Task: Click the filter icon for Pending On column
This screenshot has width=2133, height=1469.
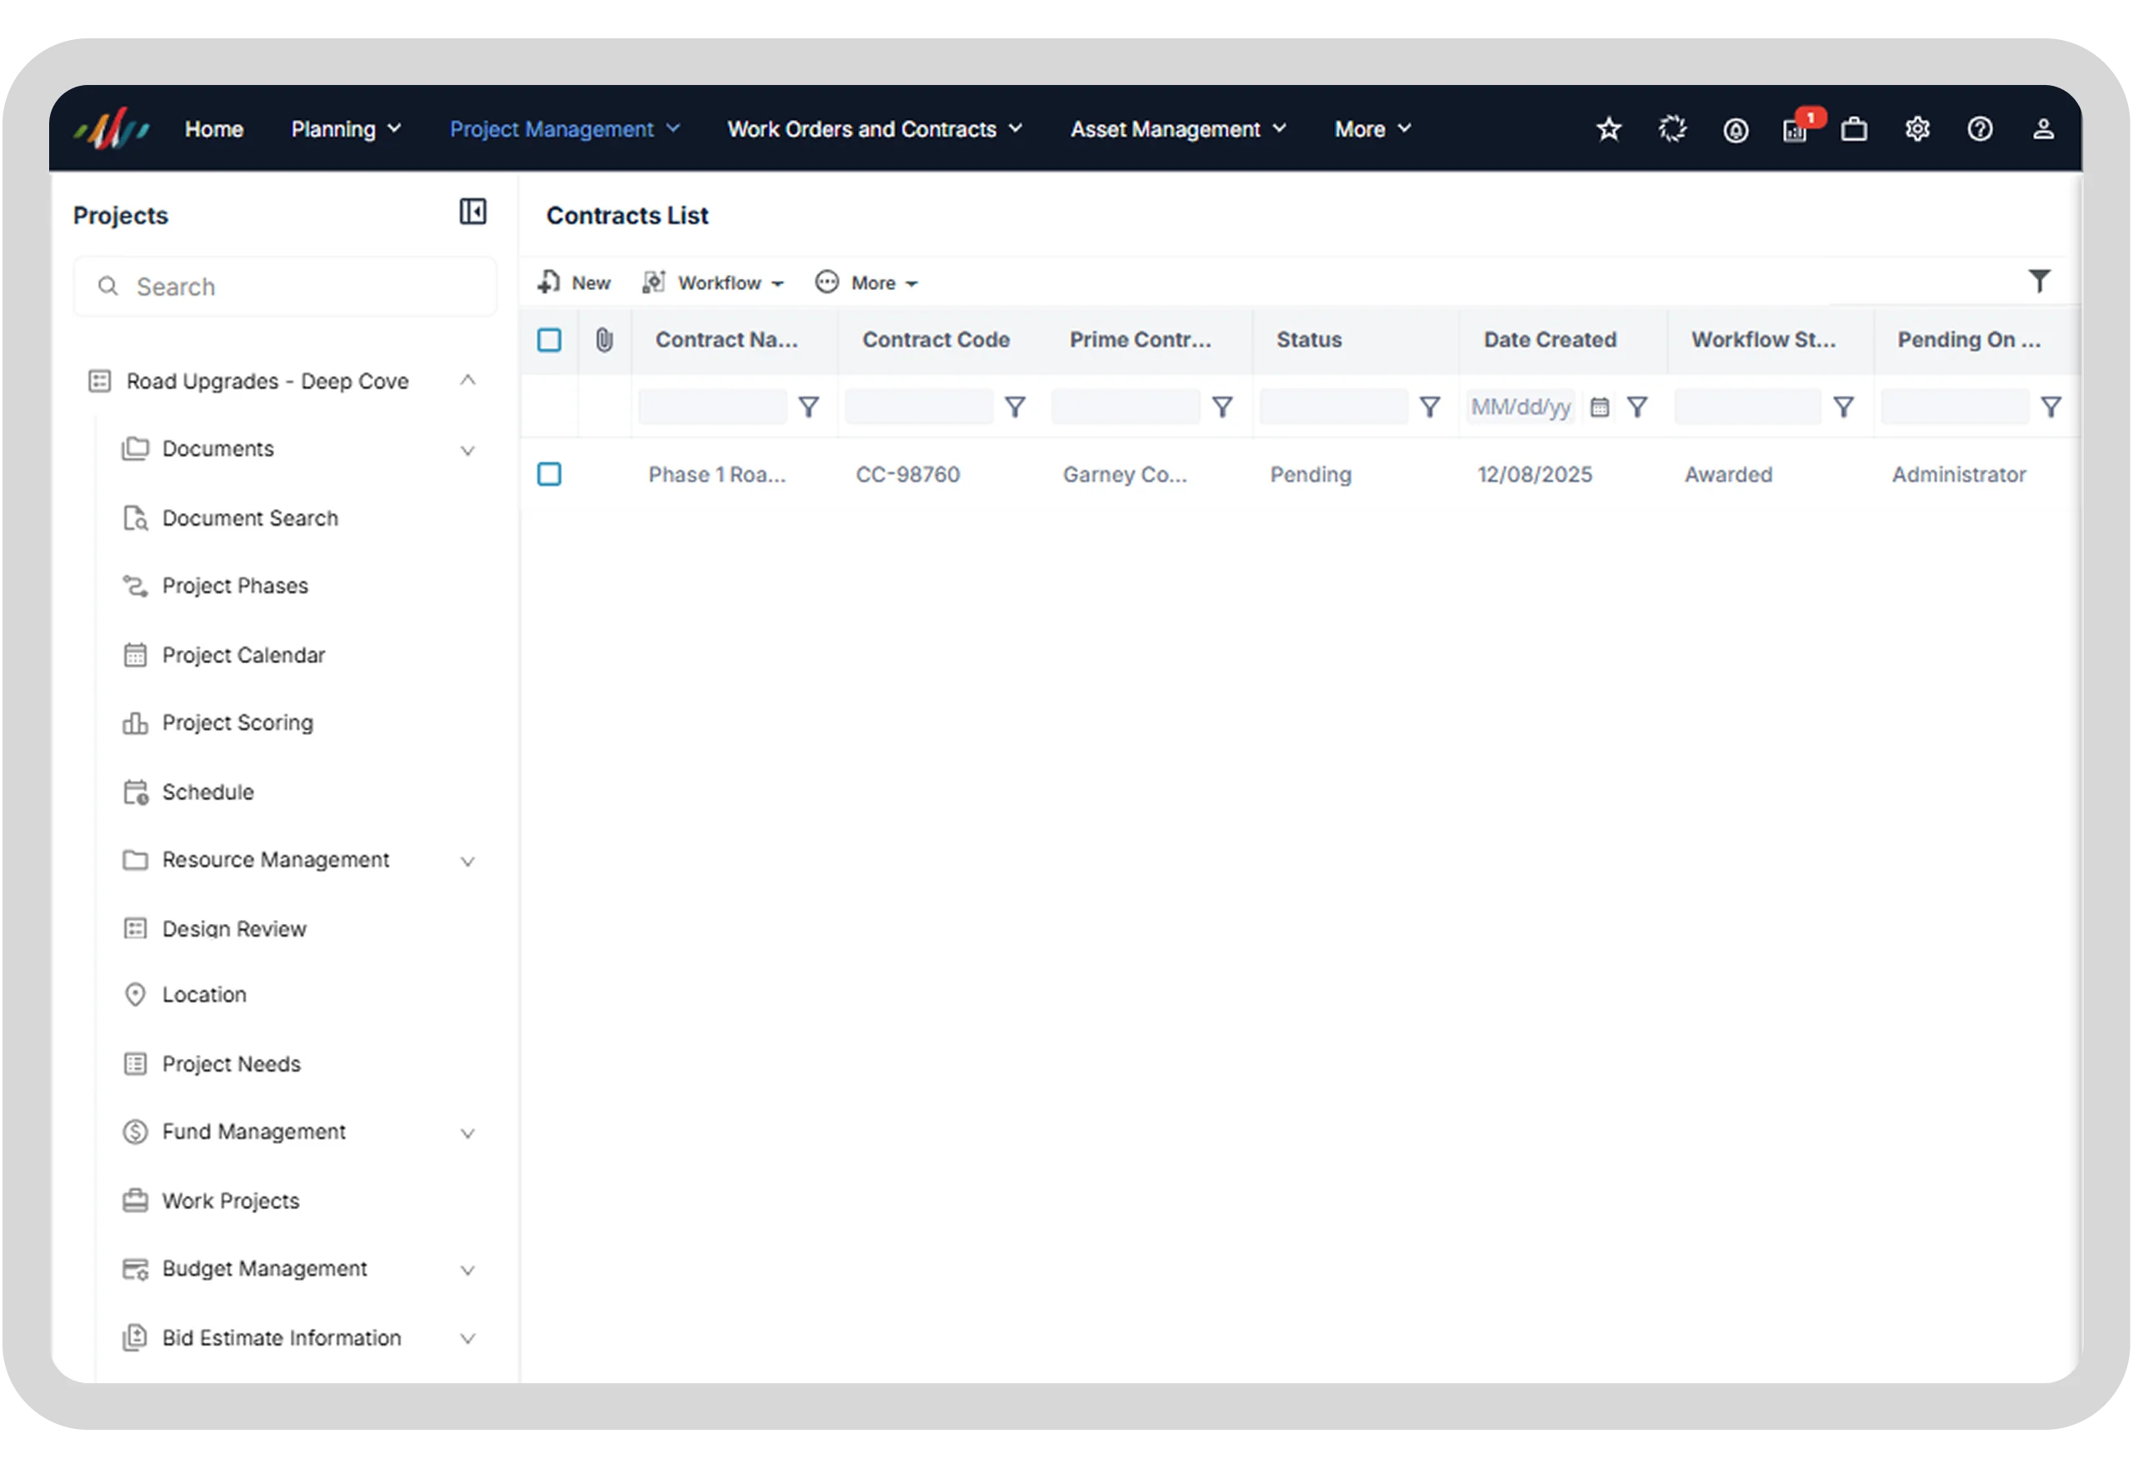Action: click(x=2051, y=407)
